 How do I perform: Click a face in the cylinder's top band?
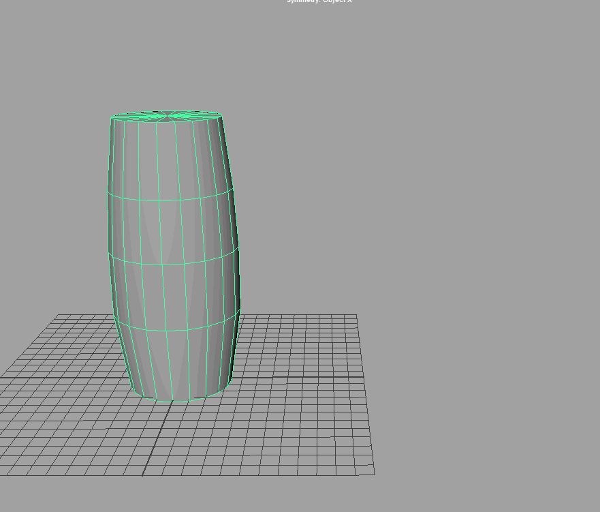click(166, 160)
